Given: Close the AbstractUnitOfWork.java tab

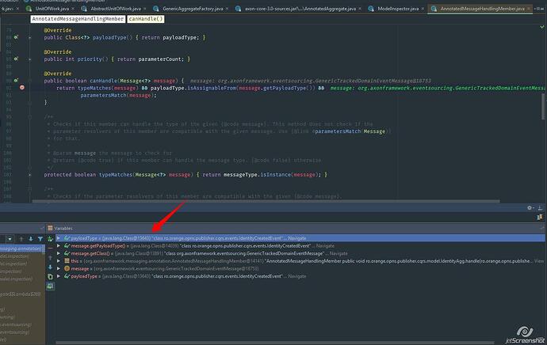Looking at the screenshot, I should [x=145, y=9].
